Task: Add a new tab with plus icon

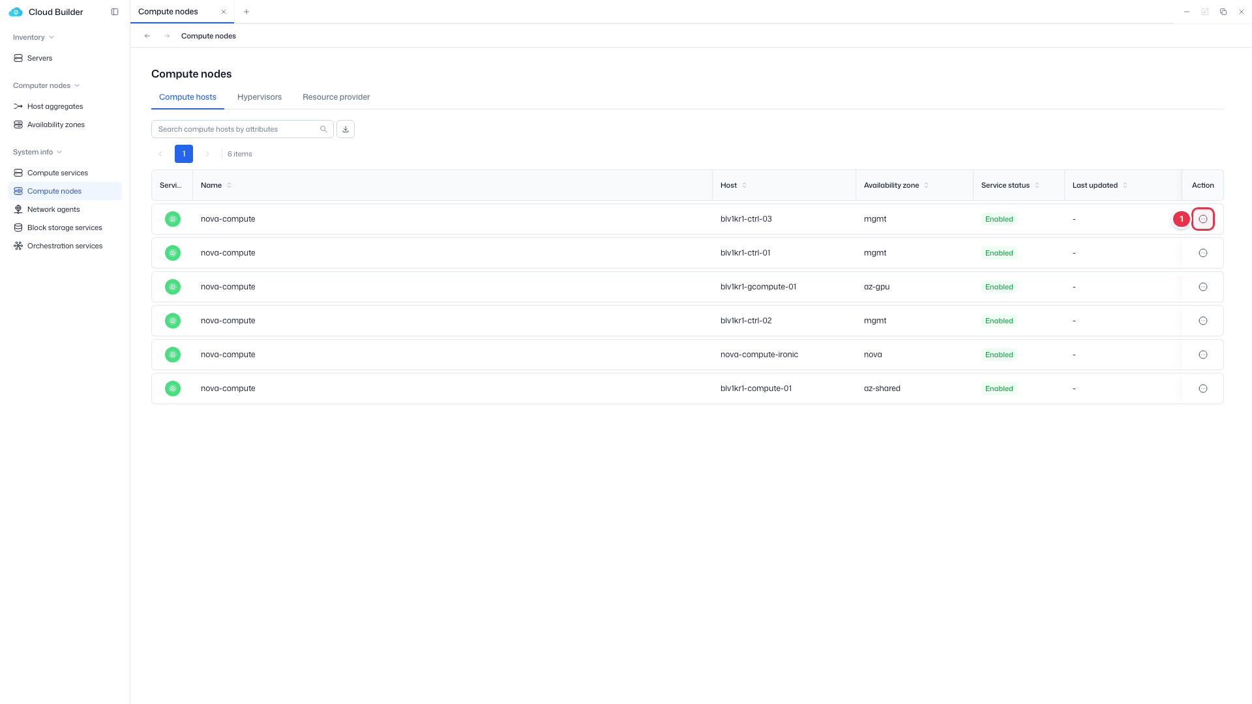Action: coord(246,12)
